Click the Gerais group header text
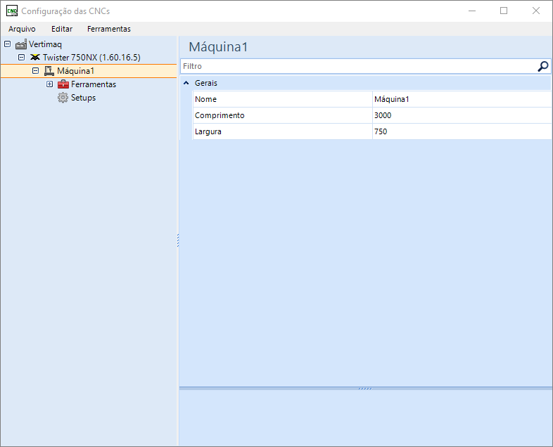 pyautogui.click(x=206, y=83)
